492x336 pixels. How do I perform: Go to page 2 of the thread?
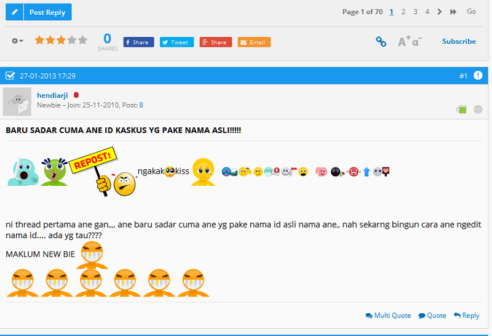(403, 12)
